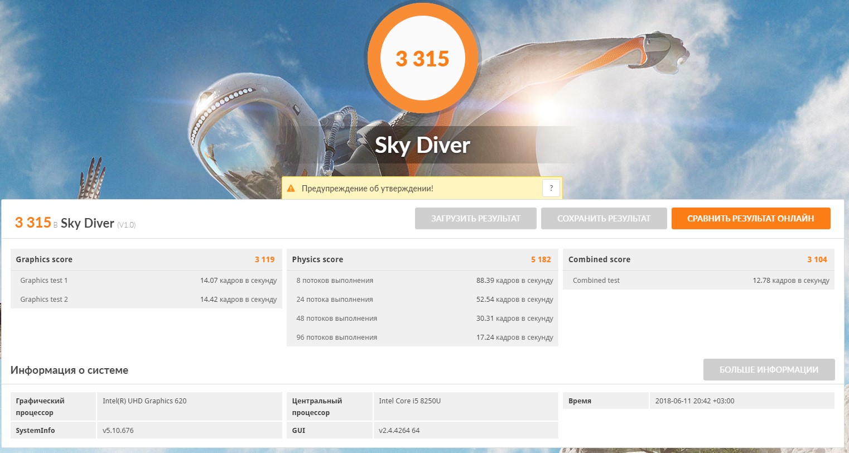Click the validation warning triangle icon

click(291, 189)
